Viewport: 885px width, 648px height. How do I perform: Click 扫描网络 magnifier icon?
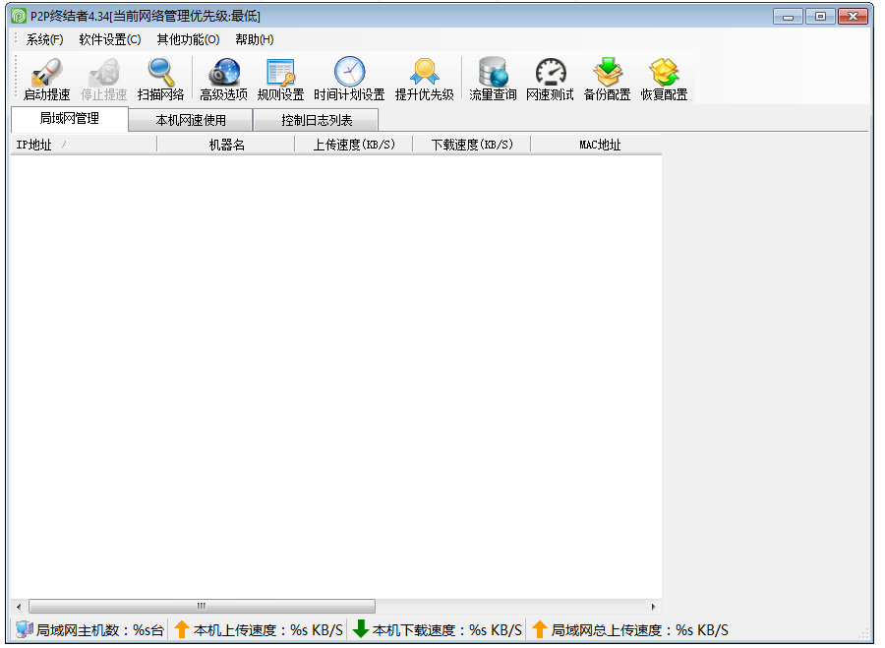(161, 72)
